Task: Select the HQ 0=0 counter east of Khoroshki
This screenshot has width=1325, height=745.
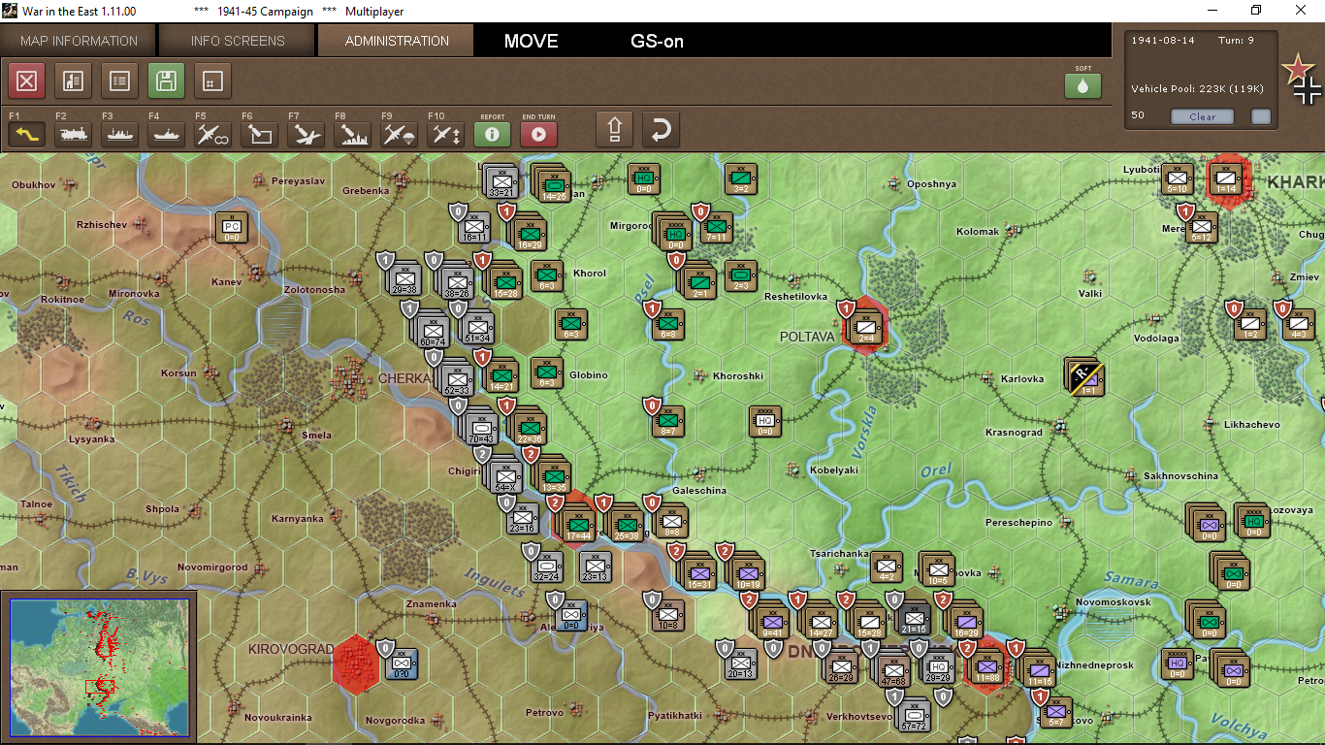Action: tap(765, 422)
